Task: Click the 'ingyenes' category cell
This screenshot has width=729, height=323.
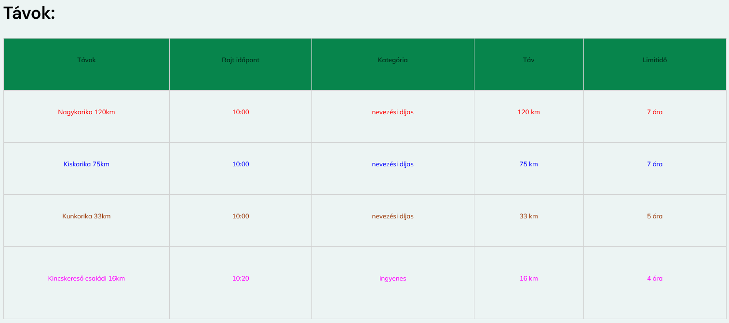Action: (392, 279)
